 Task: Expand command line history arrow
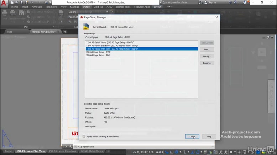213,147
